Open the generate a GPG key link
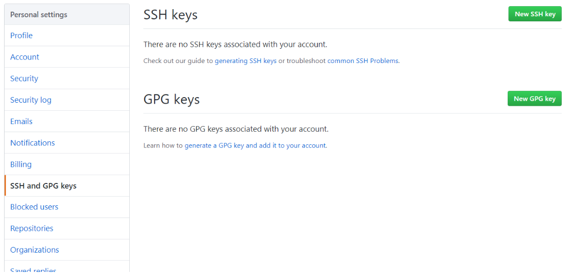The image size is (576, 278). 255,145
